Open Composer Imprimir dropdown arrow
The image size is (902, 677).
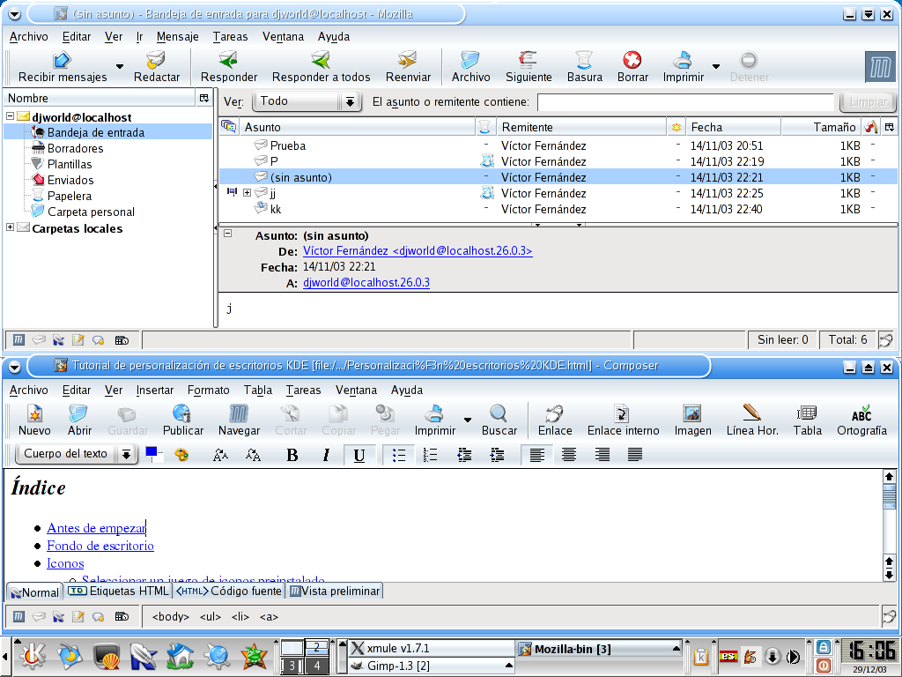point(467,420)
